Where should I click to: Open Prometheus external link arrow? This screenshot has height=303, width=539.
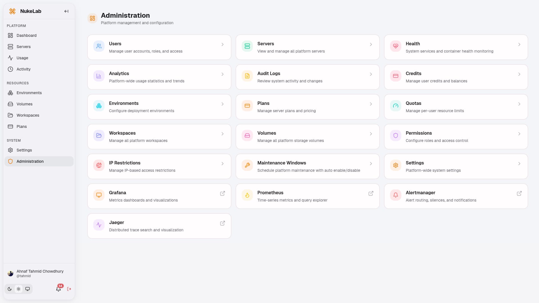371,193
